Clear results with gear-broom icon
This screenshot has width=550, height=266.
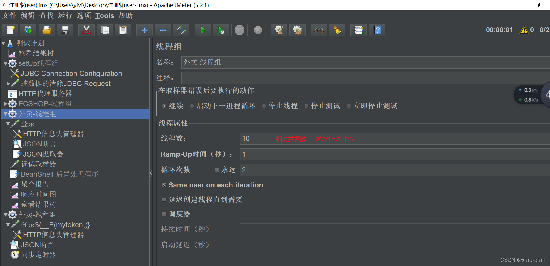[x=279, y=30]
